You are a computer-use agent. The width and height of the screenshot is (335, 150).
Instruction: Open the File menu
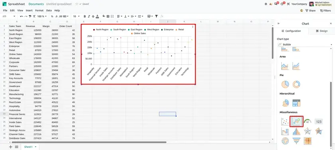point(5,10)
